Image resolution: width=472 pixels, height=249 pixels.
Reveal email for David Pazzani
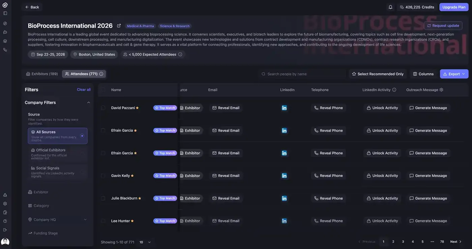pos(226,108)
